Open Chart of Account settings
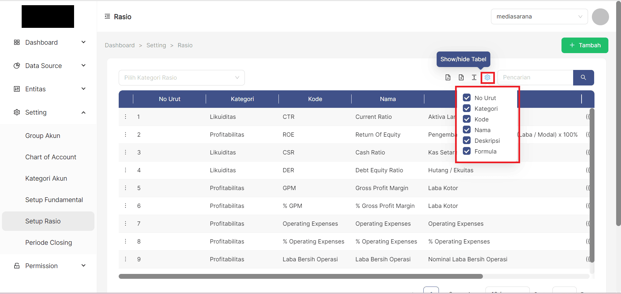The width and height of the screenshot is (621, 294). point(50,157)
